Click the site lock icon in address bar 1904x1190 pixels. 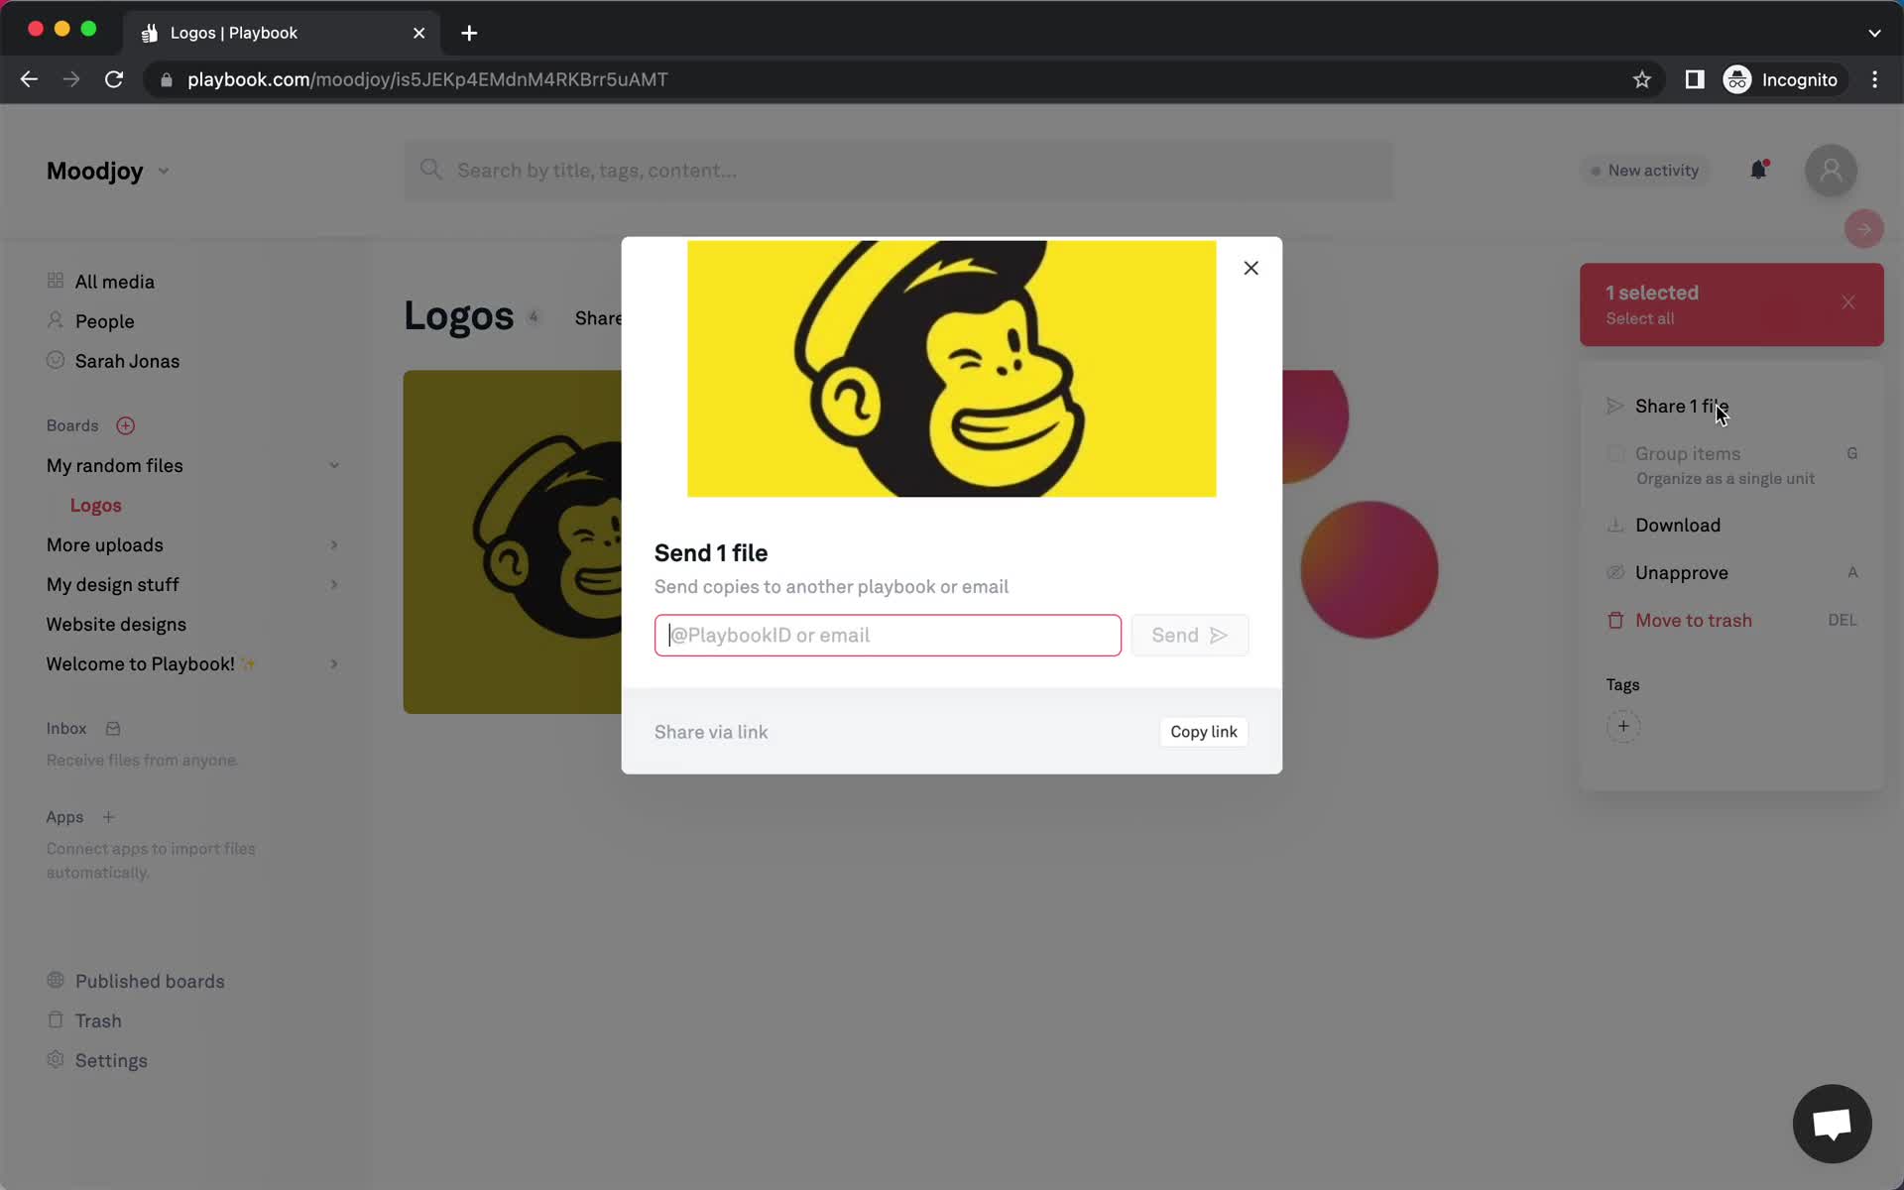(166, 79)
